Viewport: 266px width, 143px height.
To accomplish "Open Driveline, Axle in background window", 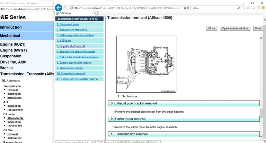I will click(x=13, y=62).
